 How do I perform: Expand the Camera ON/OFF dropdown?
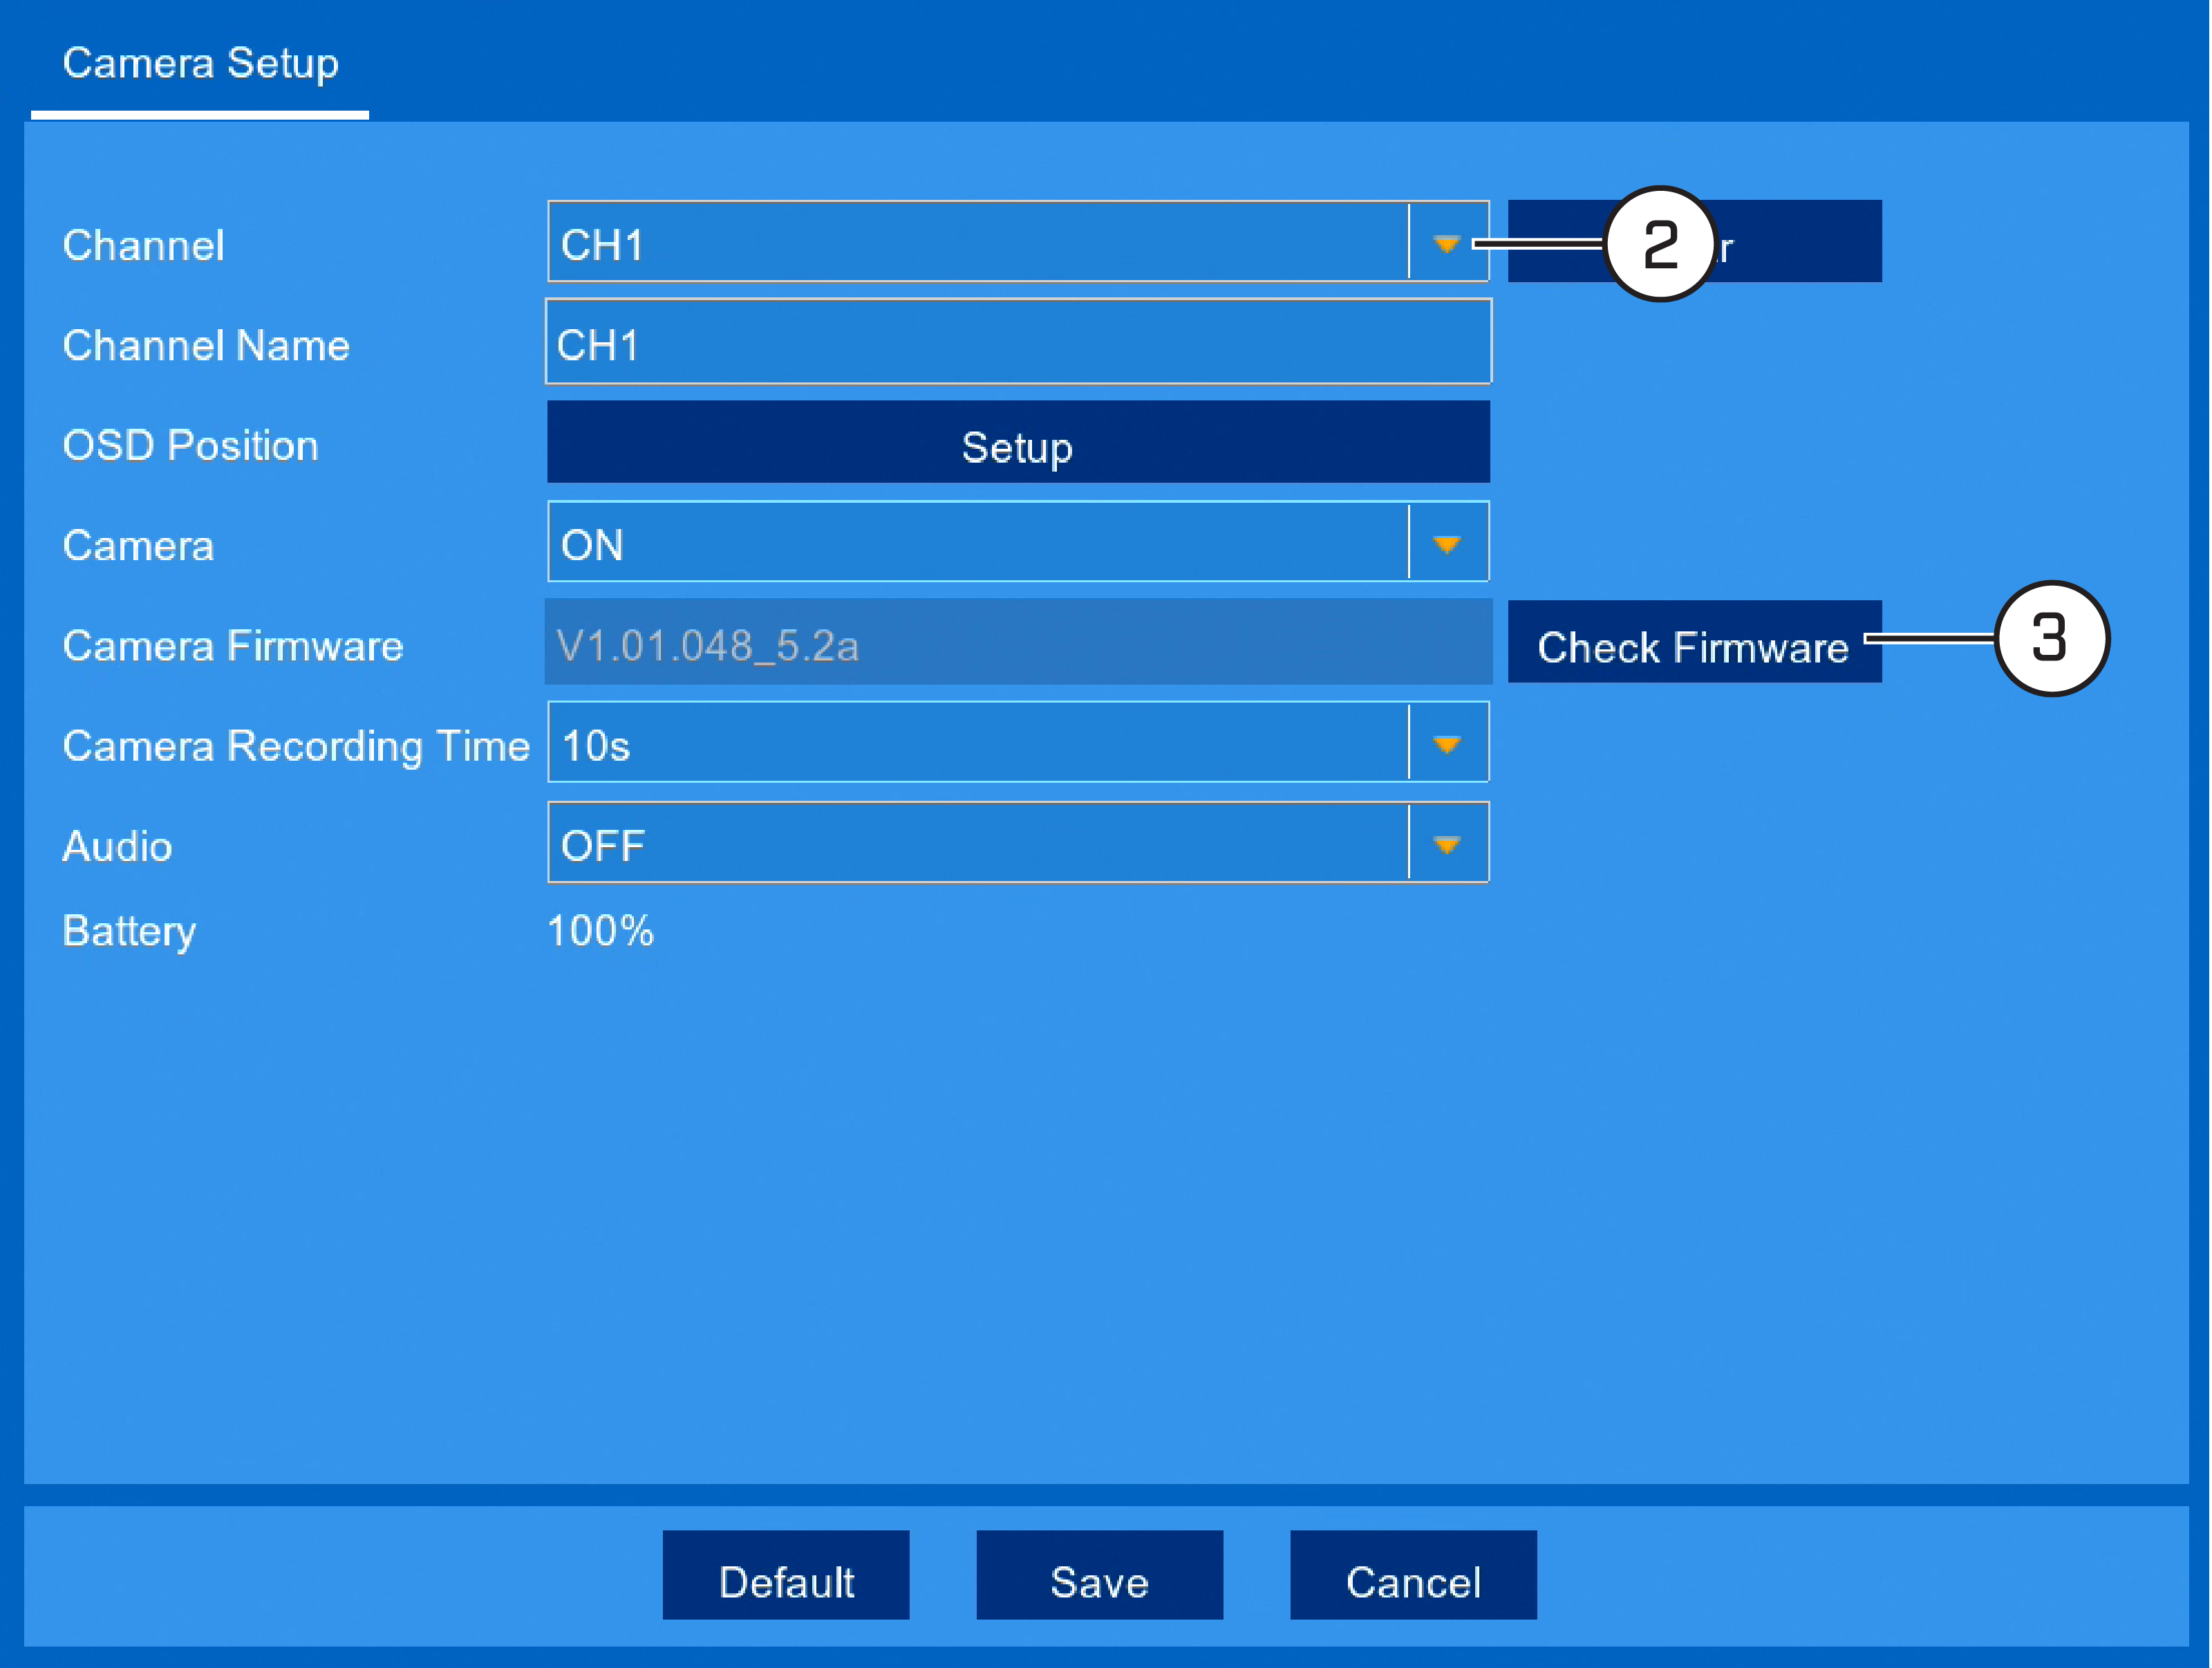click(x=1017, y=541)
